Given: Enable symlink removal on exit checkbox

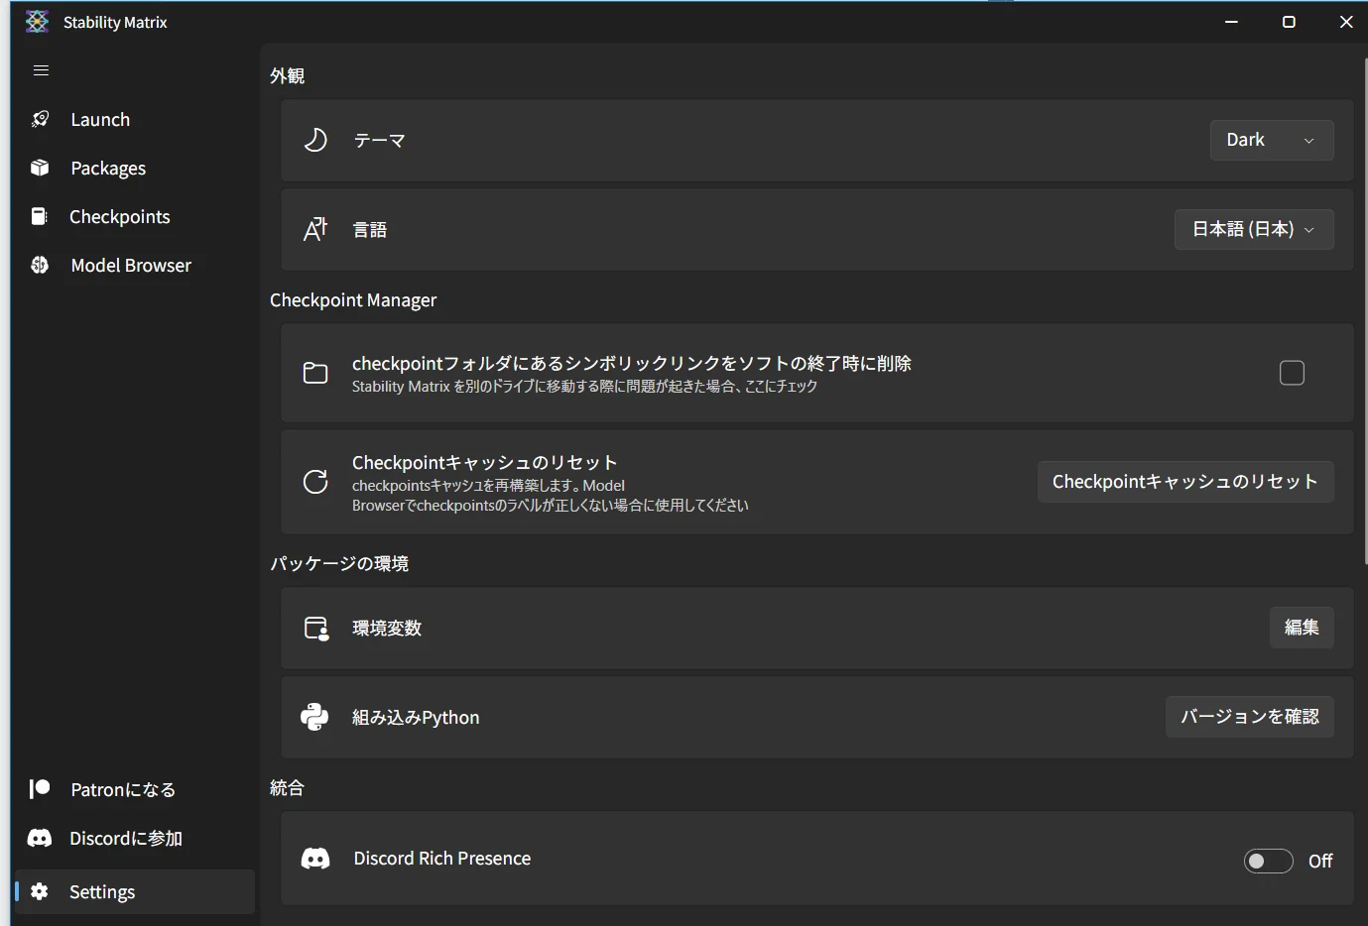Looking at the screenshot, I should 1292,373.
